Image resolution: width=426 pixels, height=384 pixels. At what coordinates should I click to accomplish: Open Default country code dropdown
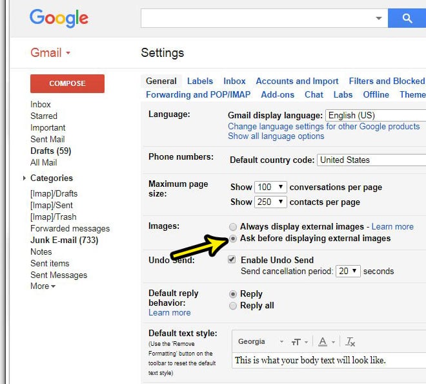click(372, 160)
